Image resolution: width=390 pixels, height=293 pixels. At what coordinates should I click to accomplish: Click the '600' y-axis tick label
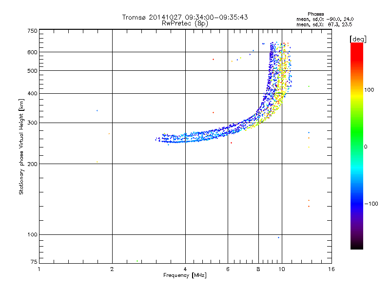coord(32,52)
